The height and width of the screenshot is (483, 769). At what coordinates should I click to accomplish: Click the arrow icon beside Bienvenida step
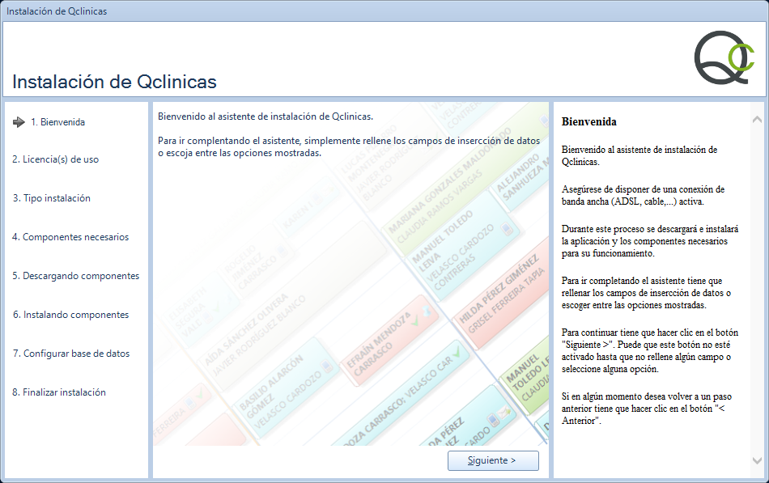19,123
